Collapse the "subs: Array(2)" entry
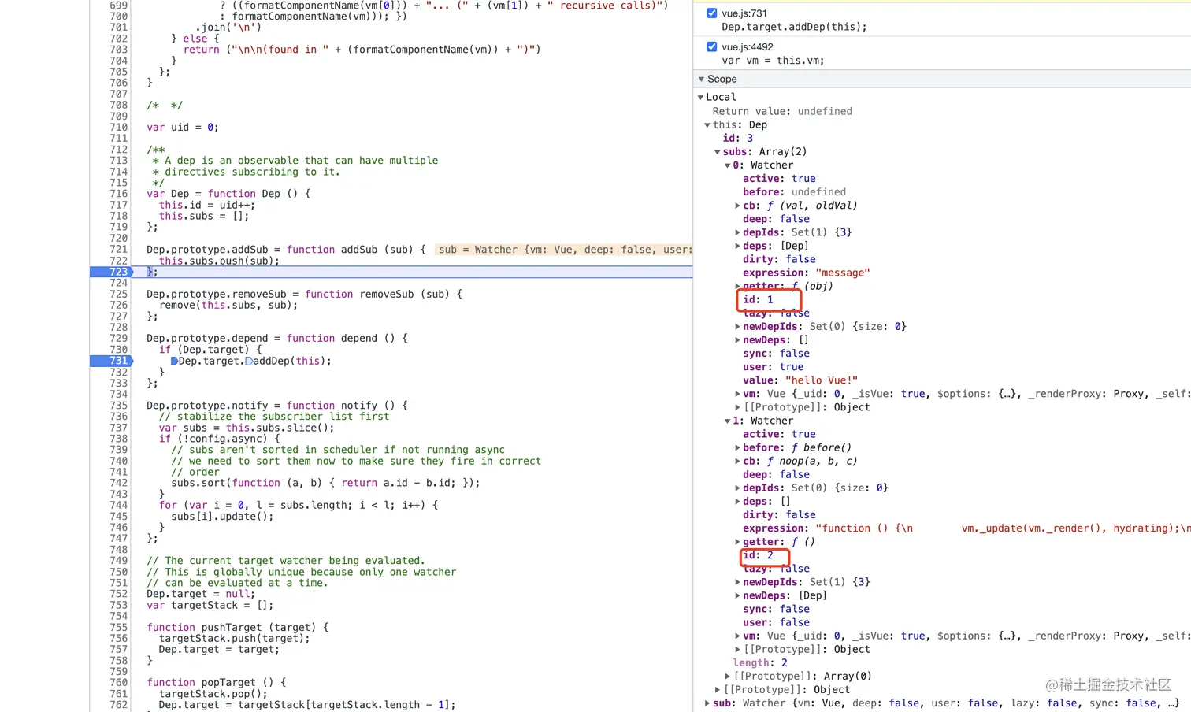This screenshot has height=712, width=1191. pyautogui.click(x=718, y=152)
